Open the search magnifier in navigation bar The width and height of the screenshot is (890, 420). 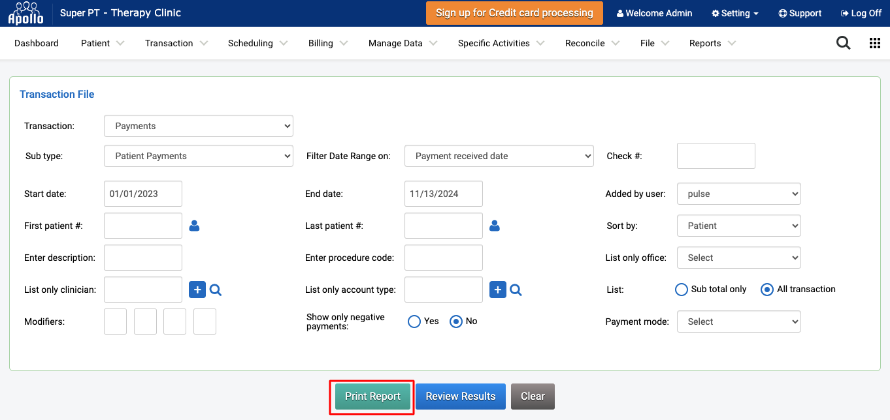click(x=844, y=43)
